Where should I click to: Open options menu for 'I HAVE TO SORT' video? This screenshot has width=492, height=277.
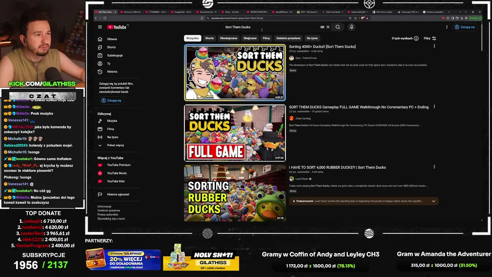tap(434, 167)
